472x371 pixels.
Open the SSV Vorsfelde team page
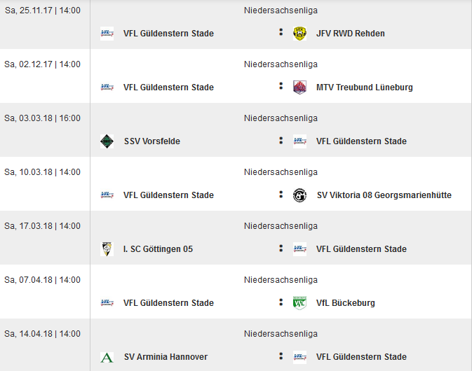coord(152,141)
